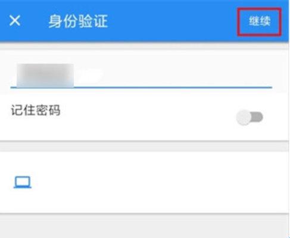The image size is (290, 238).
Task: Click the gray divider above the laptop row
Action: coord(144,146)
